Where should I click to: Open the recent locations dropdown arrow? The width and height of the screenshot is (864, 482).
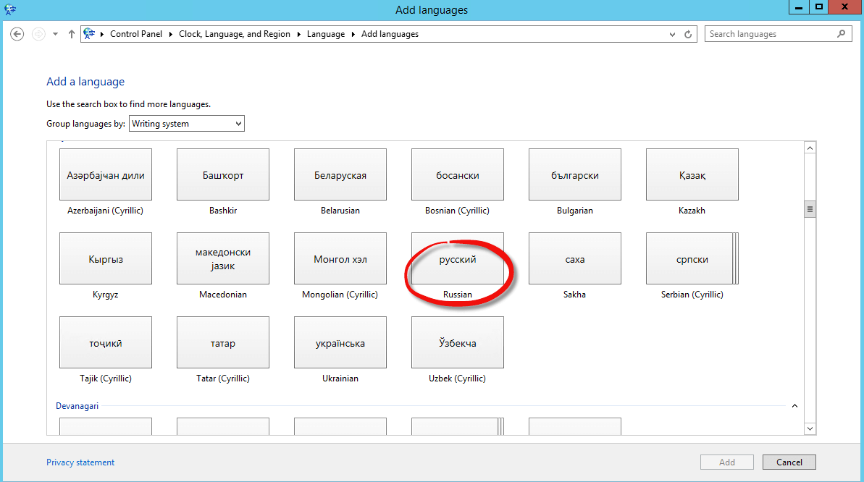[x=55, y=34]
